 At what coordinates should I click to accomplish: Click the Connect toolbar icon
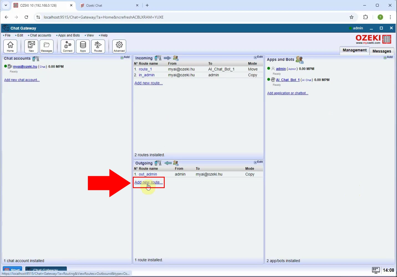tap(68, 46)
